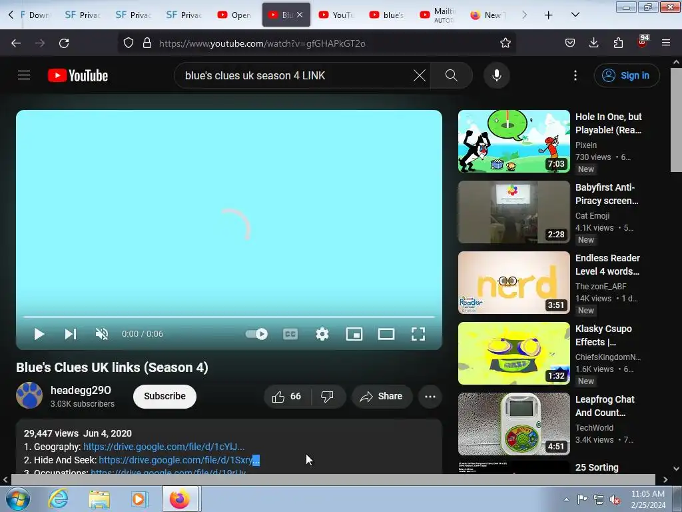Start voice search with microphone icon
682x512 pixels.
496,75
